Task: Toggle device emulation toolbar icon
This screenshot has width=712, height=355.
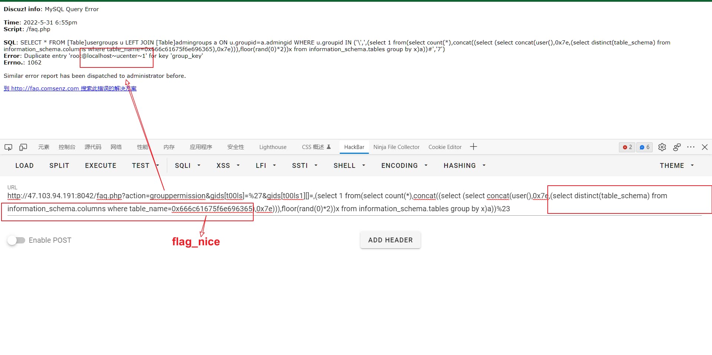Action: tap(23, 147)
